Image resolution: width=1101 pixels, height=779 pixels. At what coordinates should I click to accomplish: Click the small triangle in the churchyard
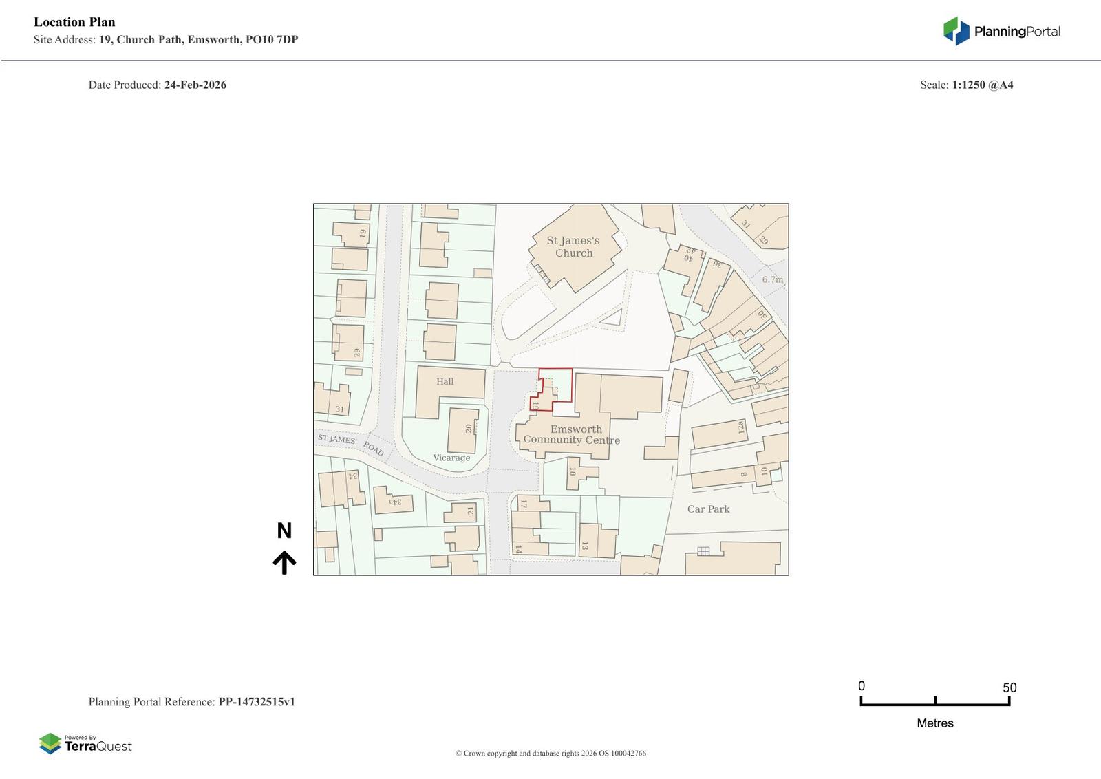coord(612,318)
